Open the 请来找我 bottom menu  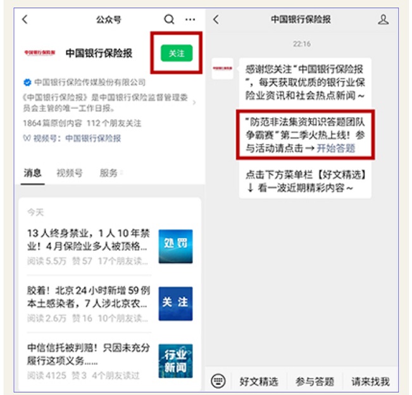(370, 381)
